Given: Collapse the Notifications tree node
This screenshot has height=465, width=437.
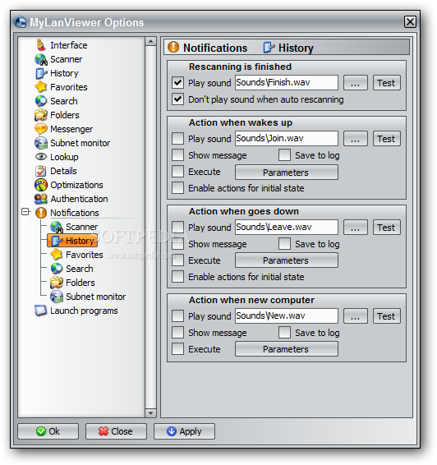Looking at the screenshot, I should pyautogui.click(x=25, y=212).
